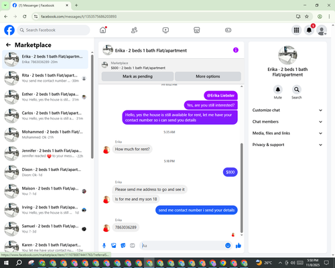Click the message input box

coord(183,246)
